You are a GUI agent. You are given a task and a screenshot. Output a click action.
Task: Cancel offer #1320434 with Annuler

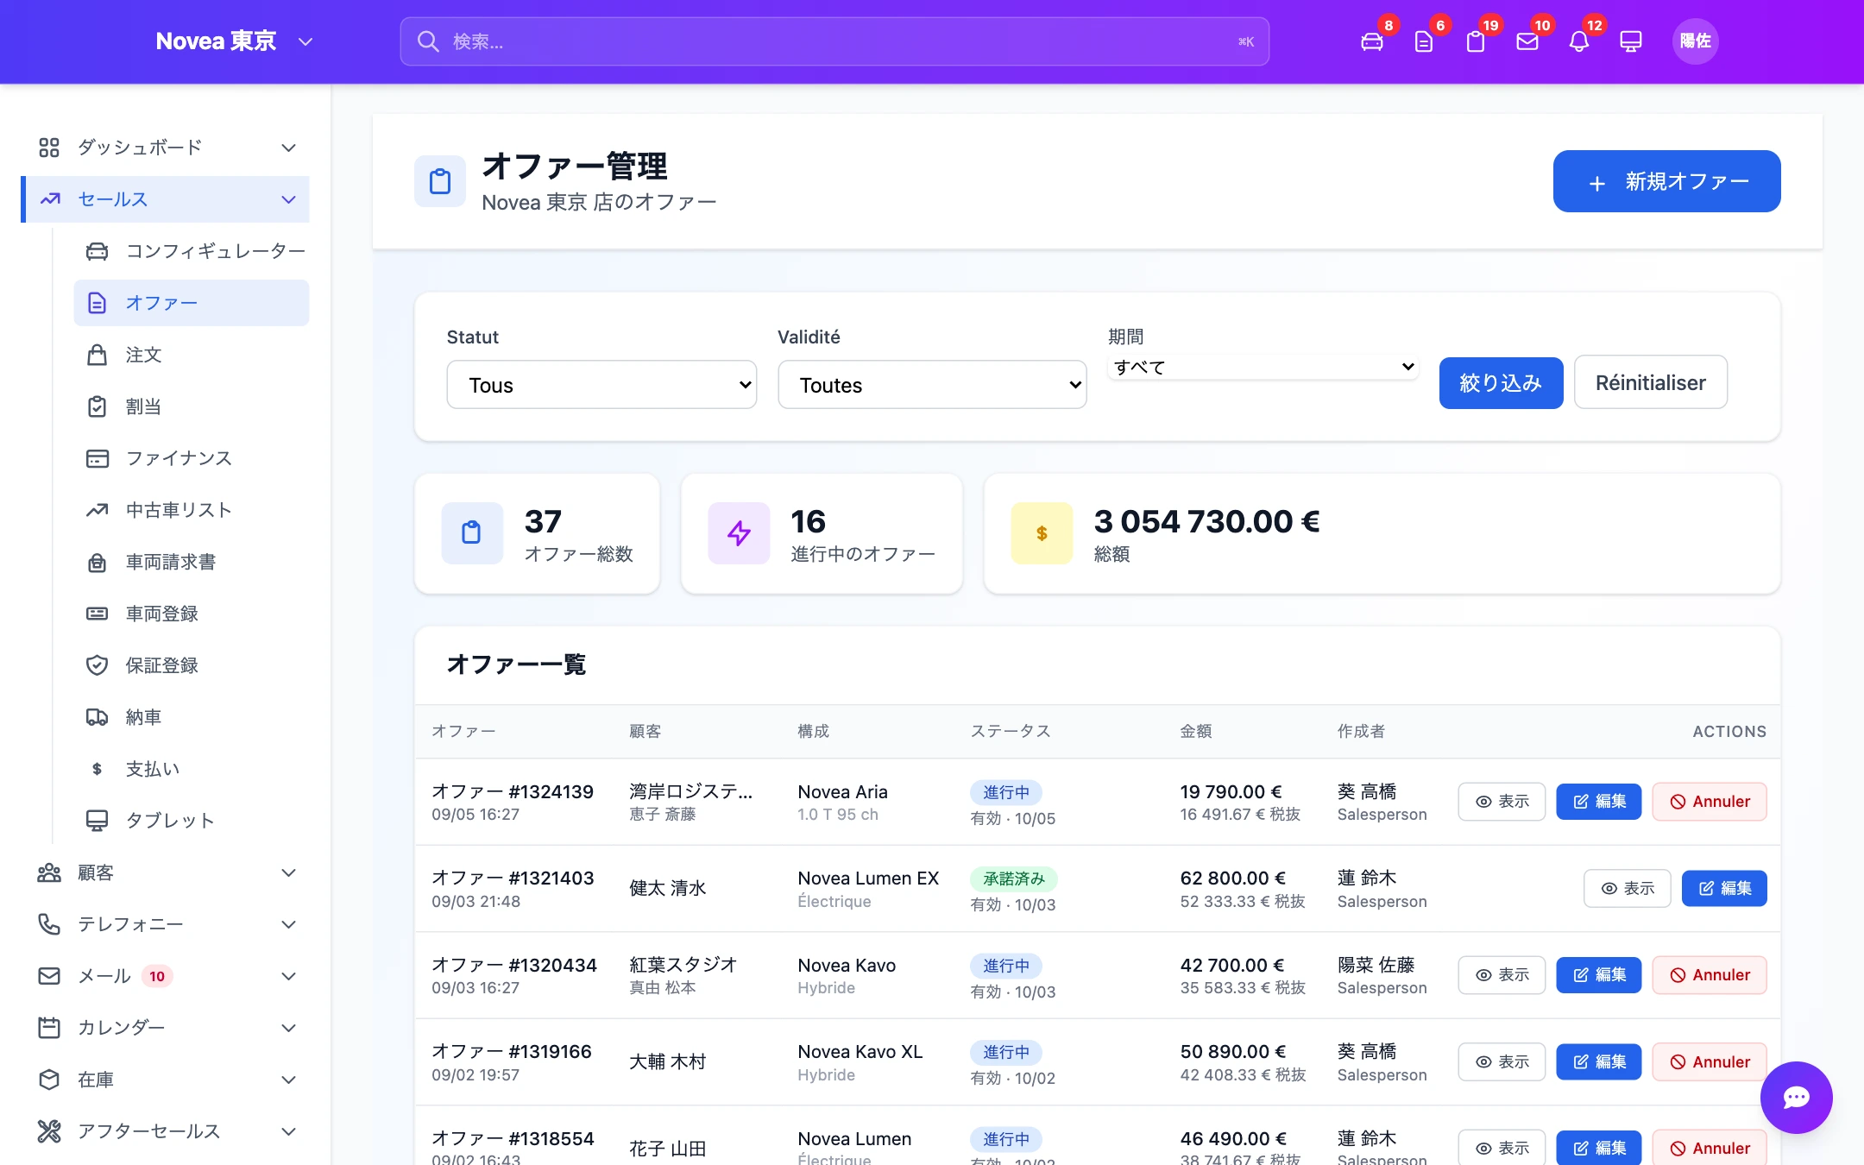pos(1710,975)
